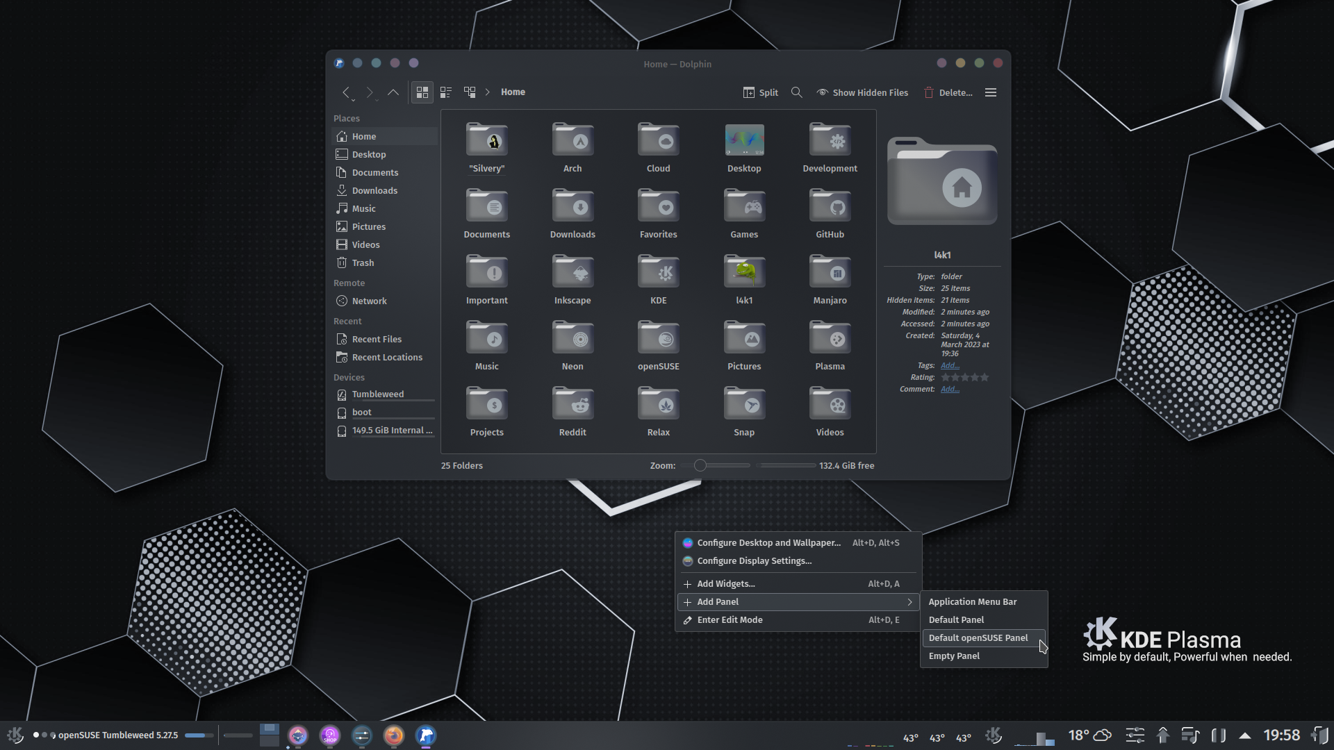The height and width of the screenshot is (750, 1334).
Task: Select the Inkscape folder
Action: [573, 281]
